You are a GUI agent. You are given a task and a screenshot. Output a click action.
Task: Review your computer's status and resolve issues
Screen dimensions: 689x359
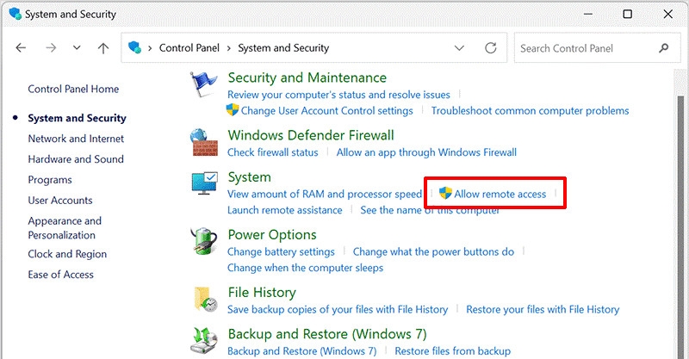click(x=338, y=95)
